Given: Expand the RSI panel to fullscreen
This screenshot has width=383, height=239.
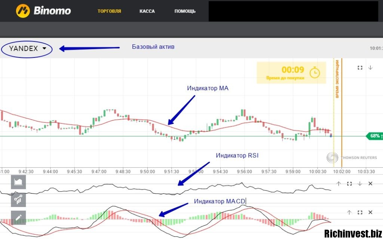Looking at the screenshot, I should coord(349,184).
